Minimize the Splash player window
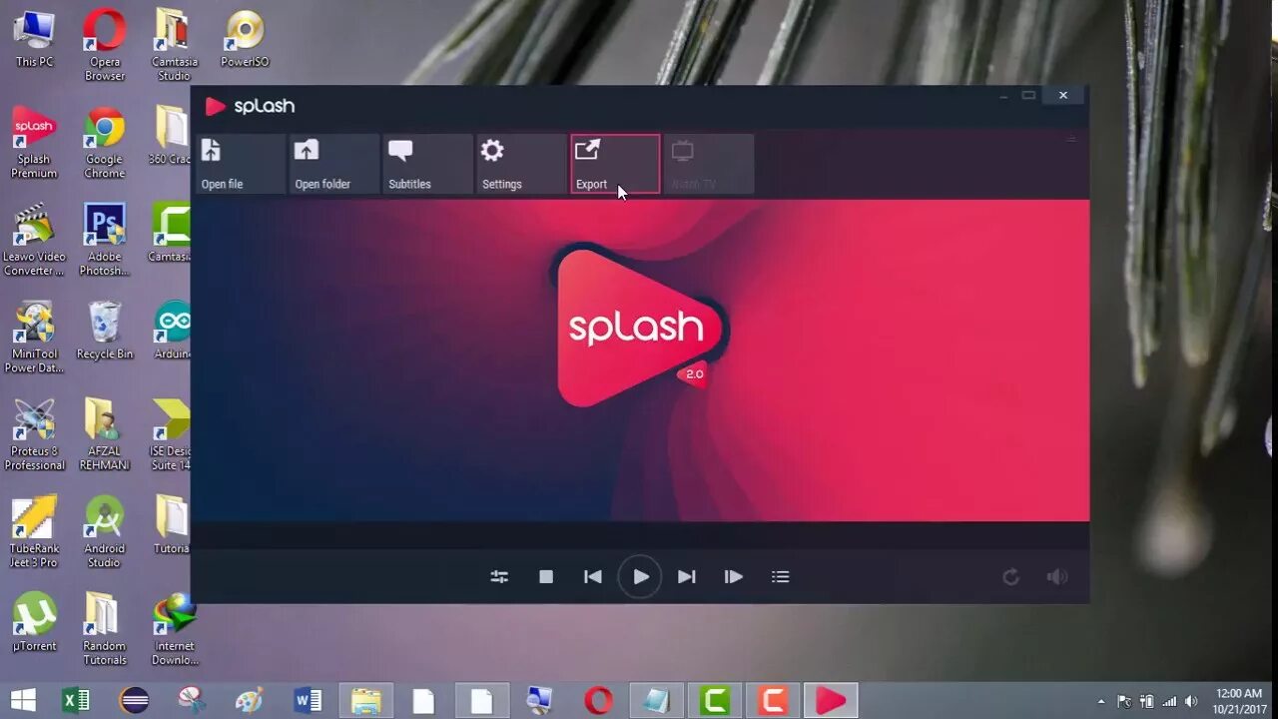This screenshot has width=1278, height=719. 1003,95
